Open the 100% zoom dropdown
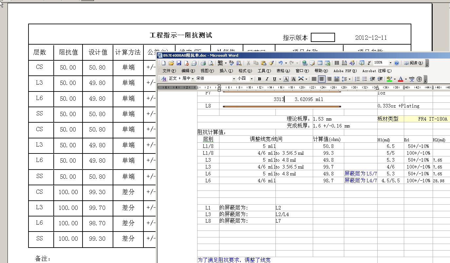 [390, 63]
